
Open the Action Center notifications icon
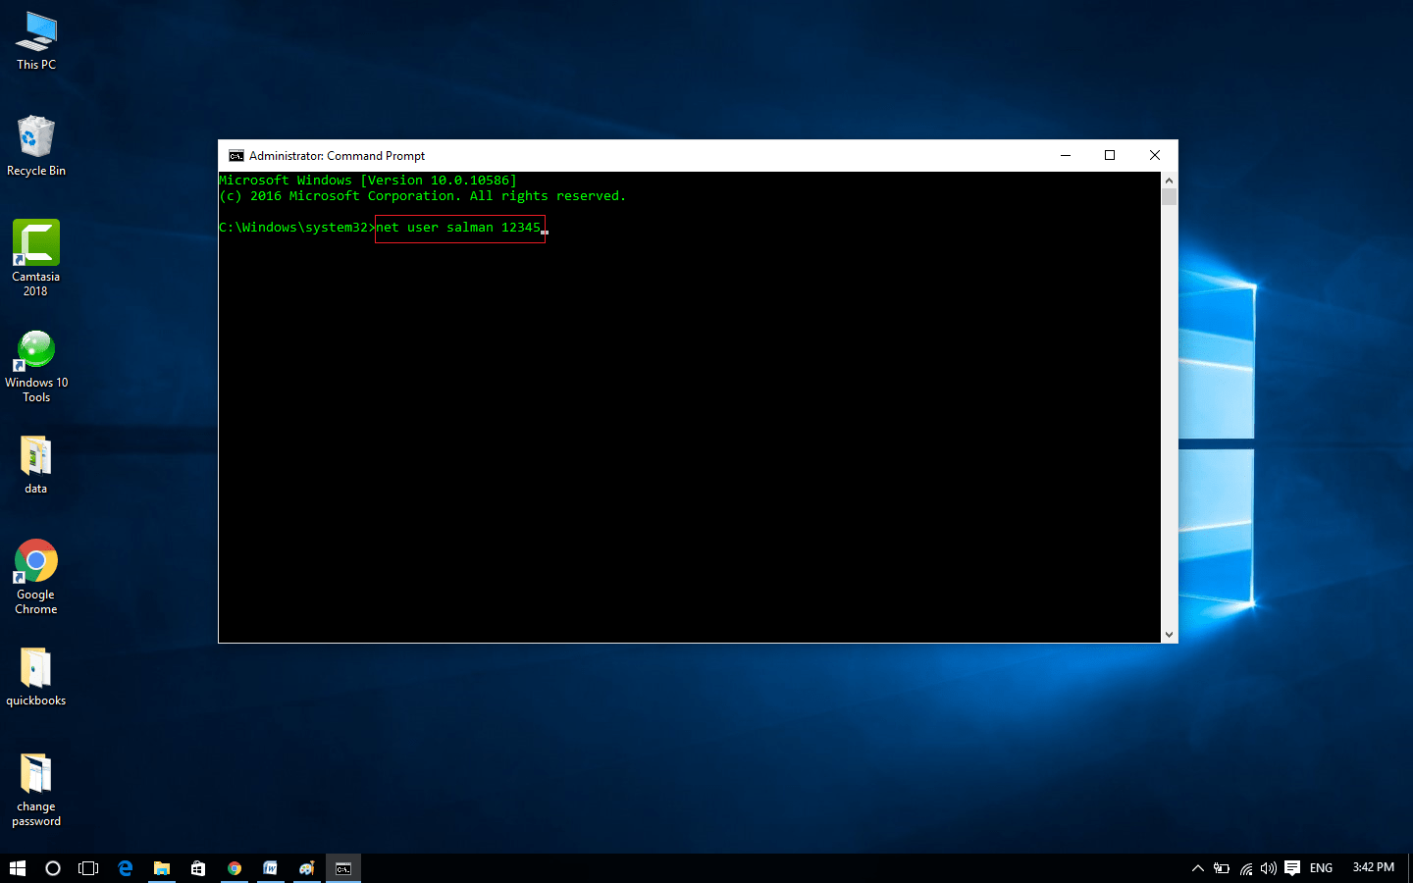point(1292,868)
